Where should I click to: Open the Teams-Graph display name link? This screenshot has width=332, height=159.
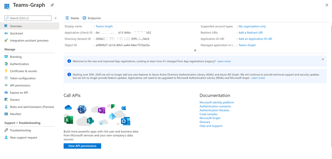pyautogui.click(x=104, y=27)
